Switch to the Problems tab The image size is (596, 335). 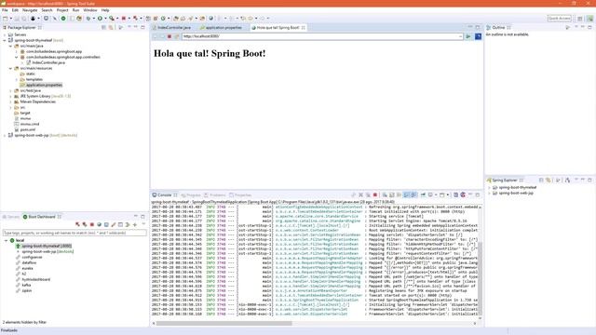[215, 195]
